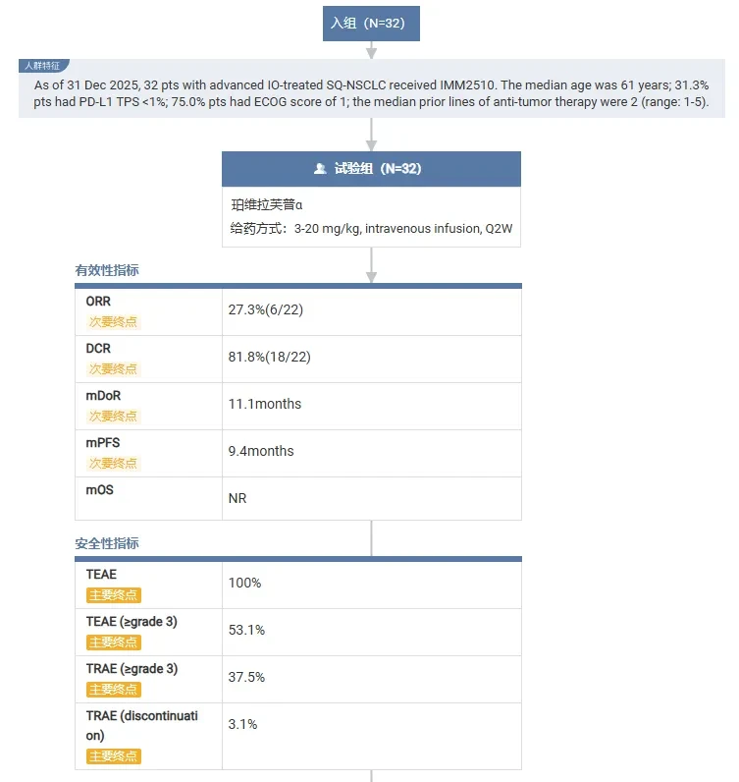The height and width of the screenshot is (782, 739).
Task: Select the 珀维拉芙普α drug name
Action: 267,205
